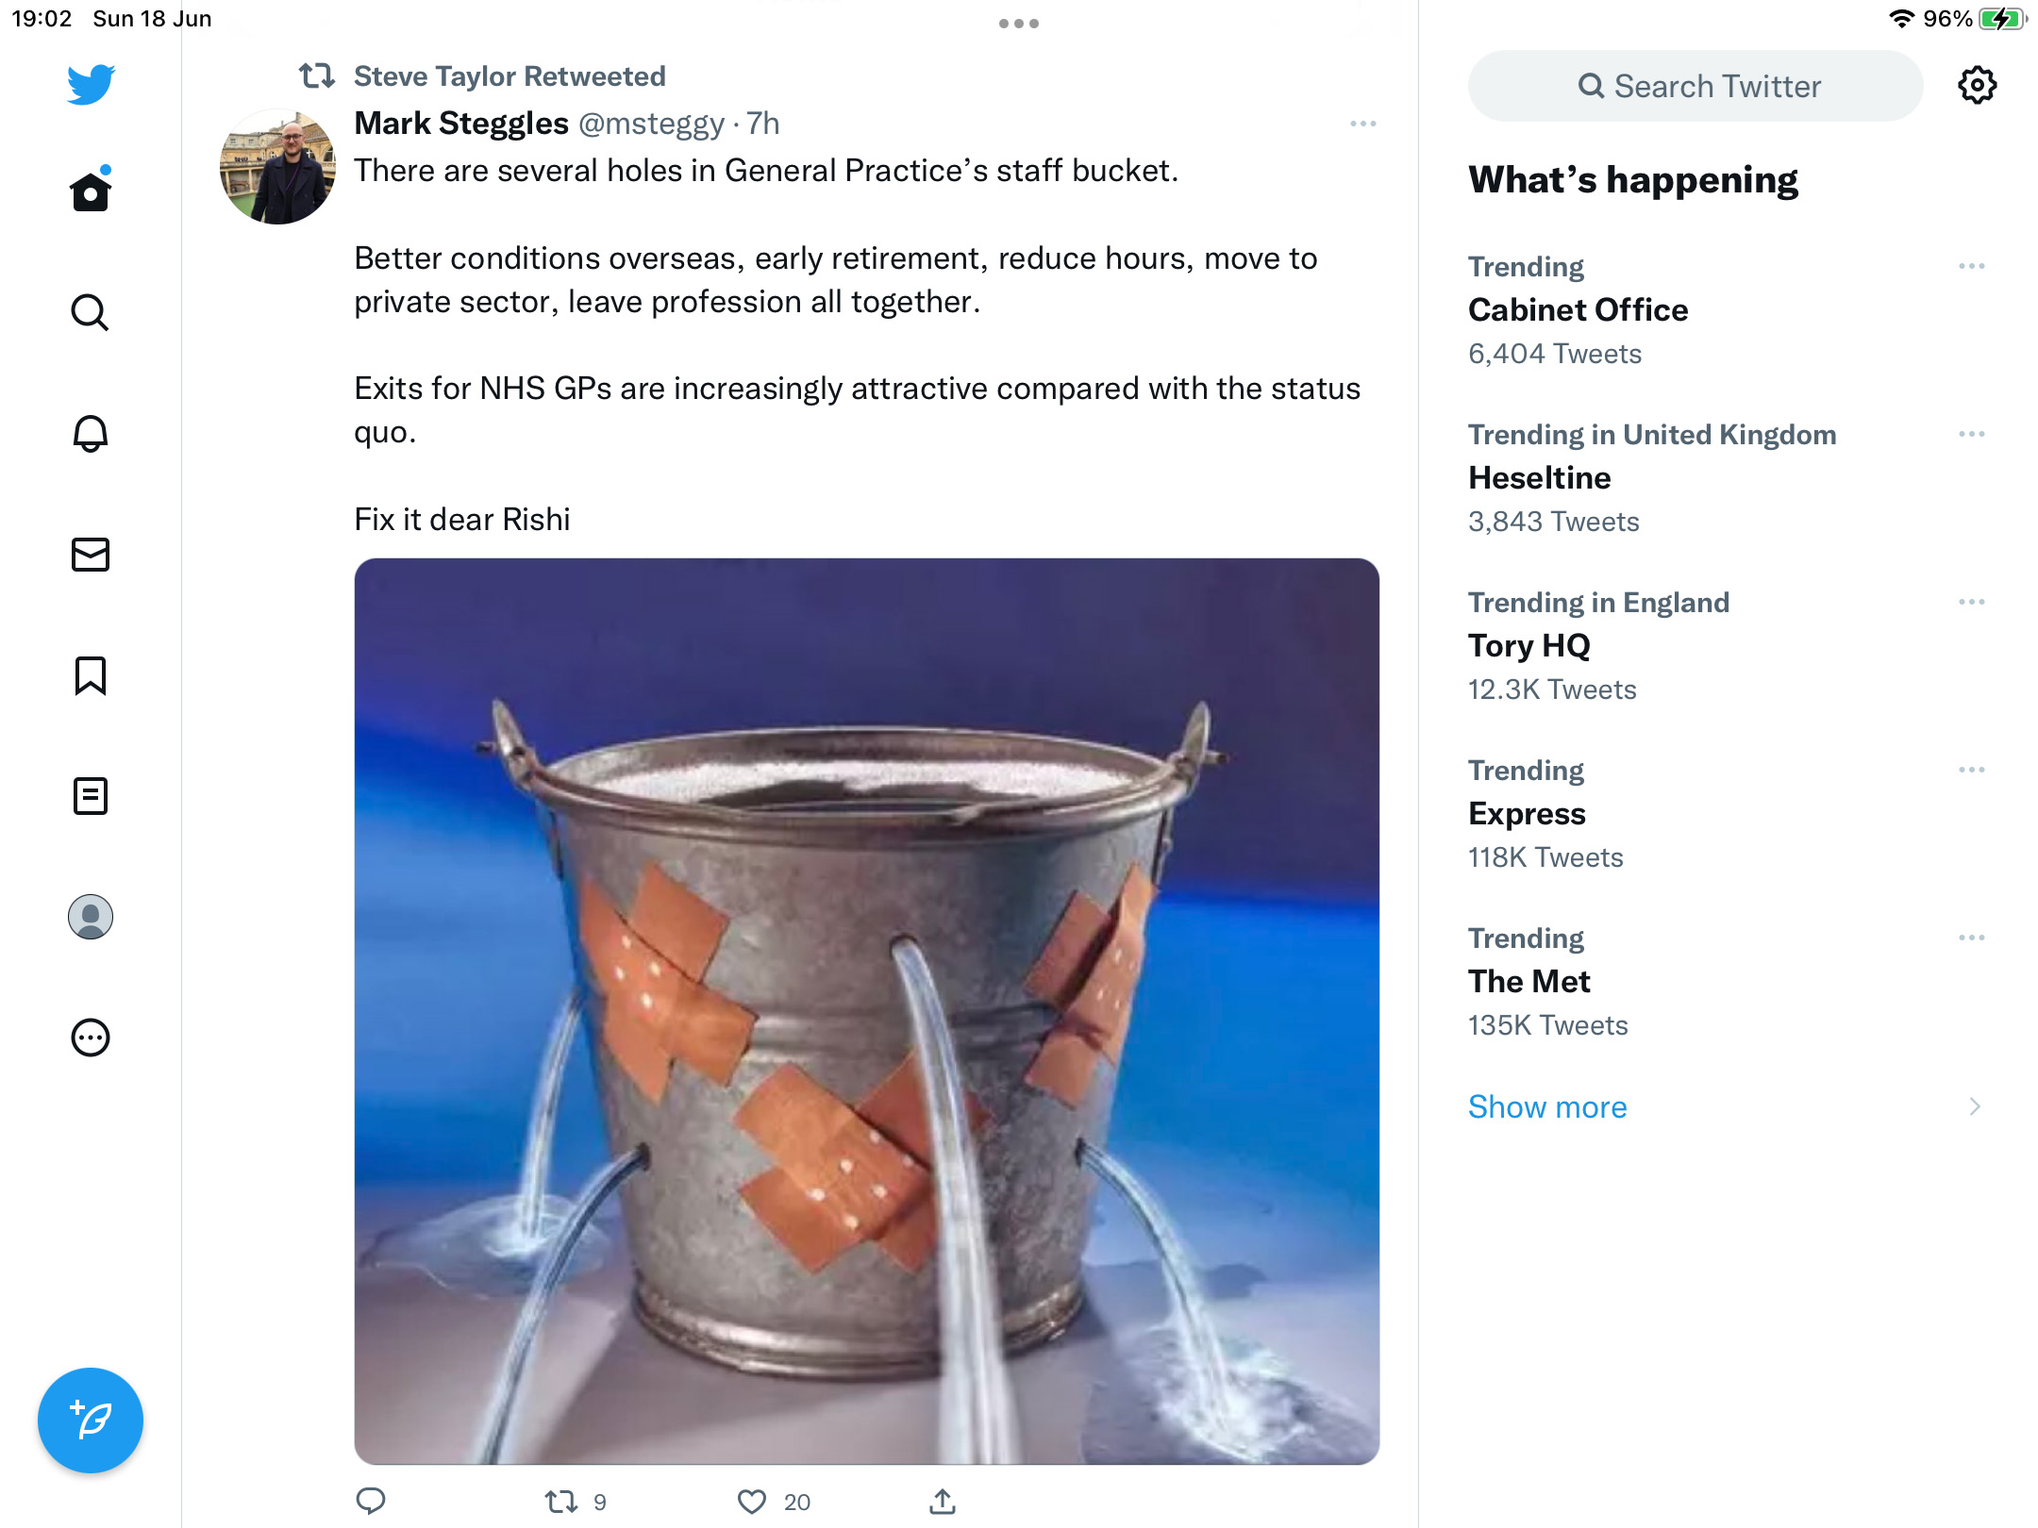Compose a new tweet
The width and height of the screenshot is (2038, 1528).
pyautogui.click(x=91, y=1420)
